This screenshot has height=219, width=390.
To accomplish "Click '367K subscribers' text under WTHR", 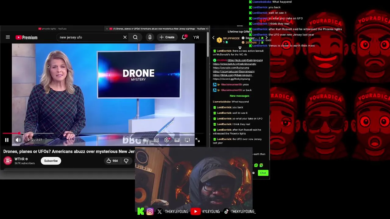I will point(25,163).
